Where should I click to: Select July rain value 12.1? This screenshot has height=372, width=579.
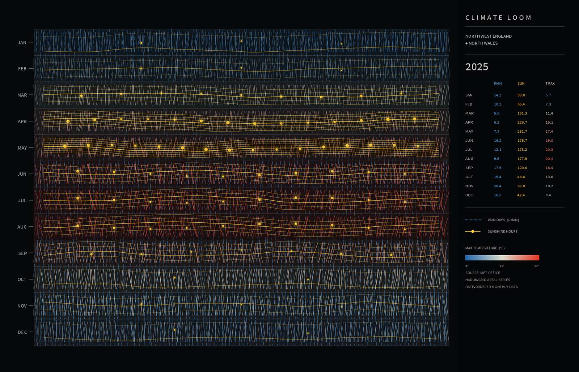pyautogui.click(x=498, y=150)
